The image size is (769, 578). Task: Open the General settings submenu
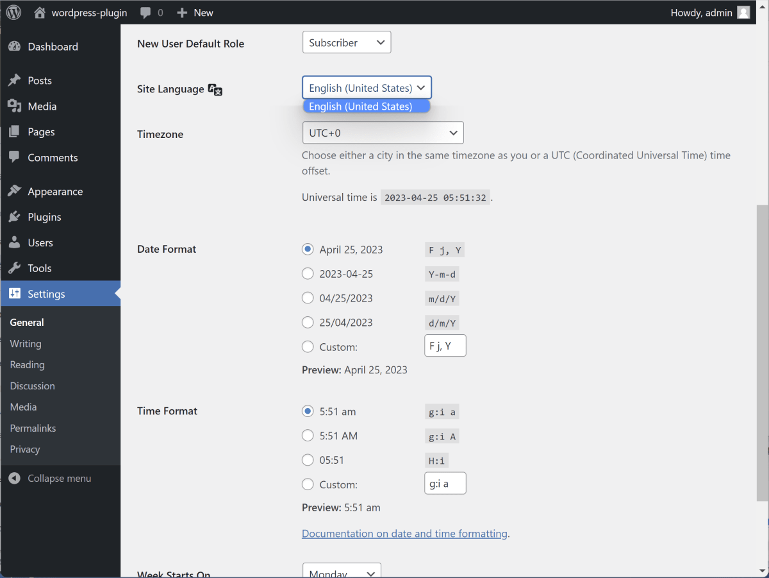pyautogui.click(x=27, y=323)
